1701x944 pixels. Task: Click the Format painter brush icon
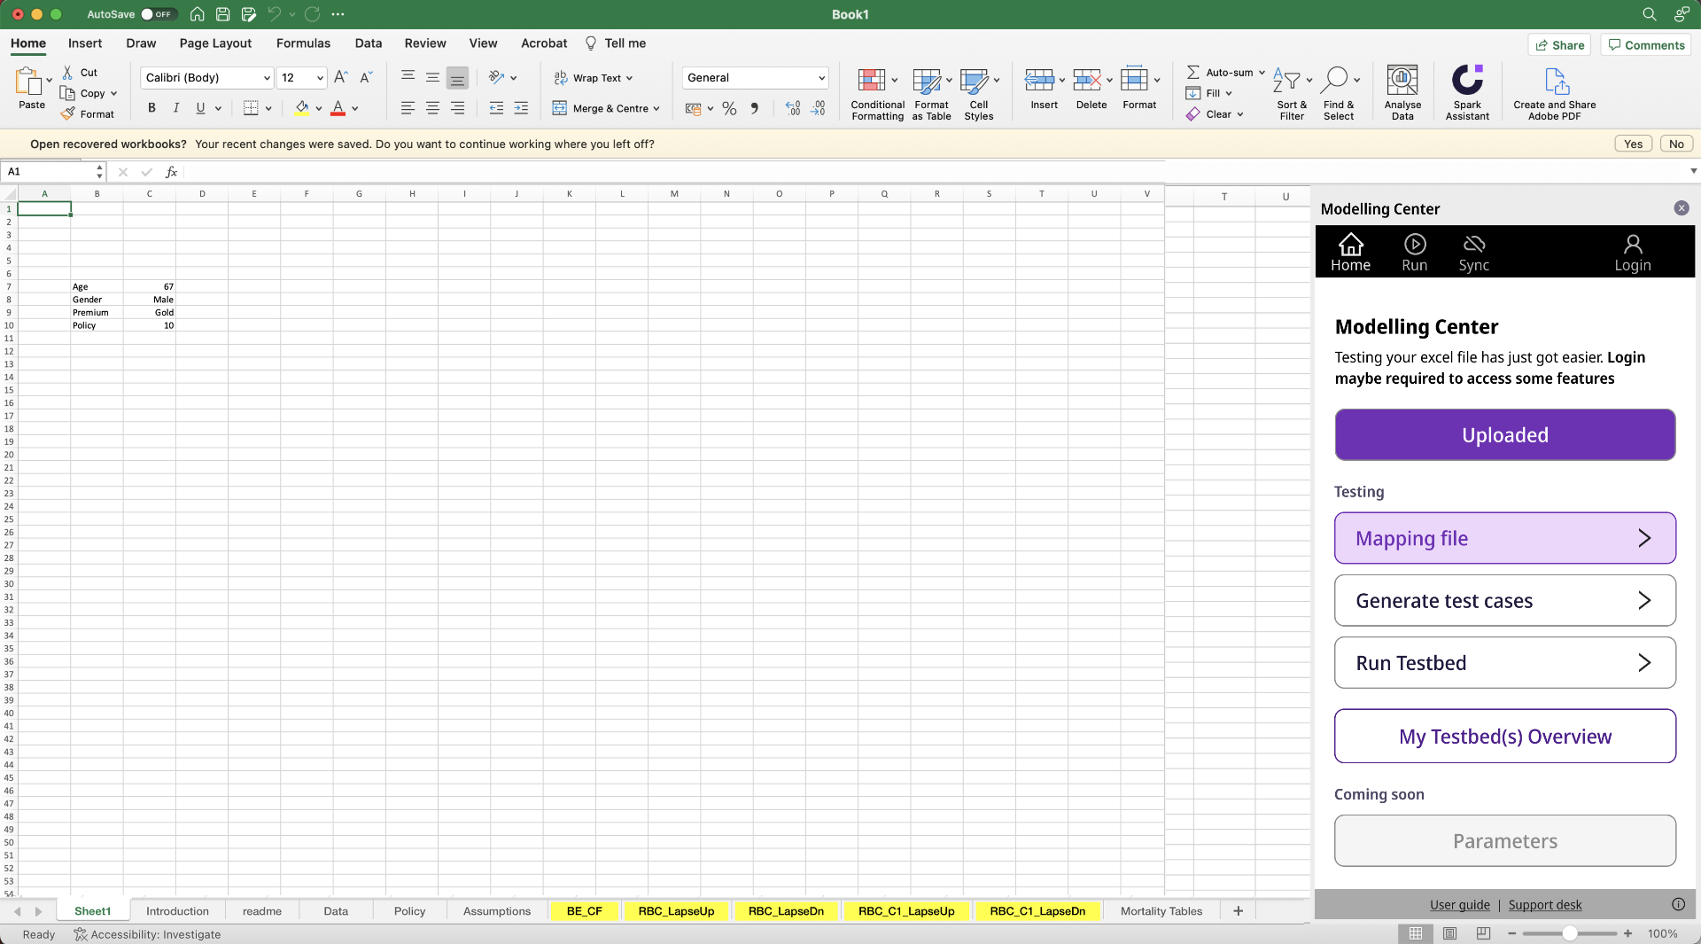[68, 113]
